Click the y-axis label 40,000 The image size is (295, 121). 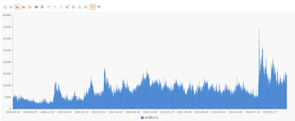pos(7,16)
